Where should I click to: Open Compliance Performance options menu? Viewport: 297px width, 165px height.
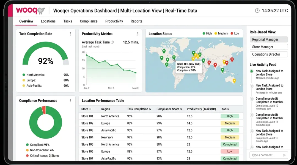(x=70, y=101)
